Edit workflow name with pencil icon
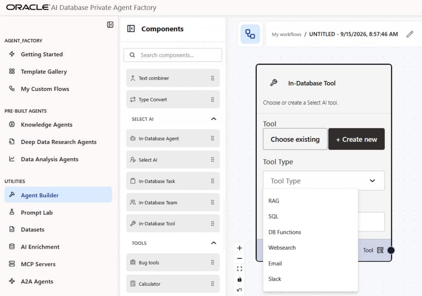This screenshot has width=422, height=296. 410,34
